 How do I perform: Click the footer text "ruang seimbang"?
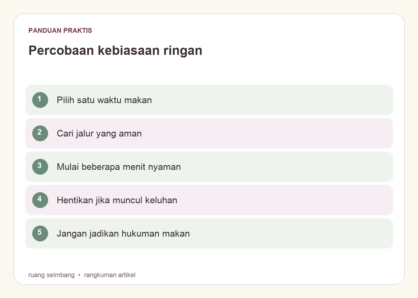[x=51, y=275]
